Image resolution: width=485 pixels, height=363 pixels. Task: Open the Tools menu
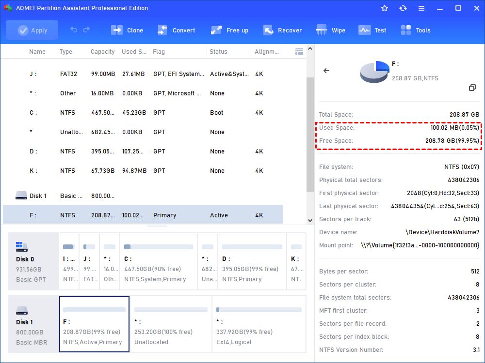pos(416,30)
